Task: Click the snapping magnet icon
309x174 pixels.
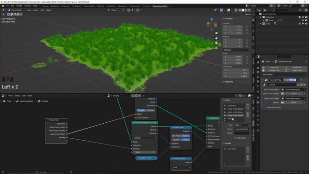Action: coord(128,10)
